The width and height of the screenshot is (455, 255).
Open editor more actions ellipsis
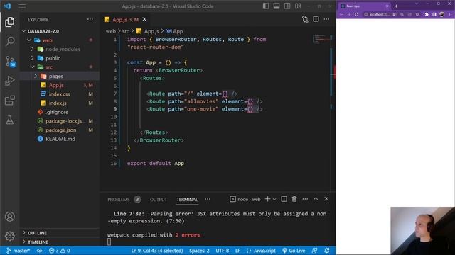tap(326, 19)
